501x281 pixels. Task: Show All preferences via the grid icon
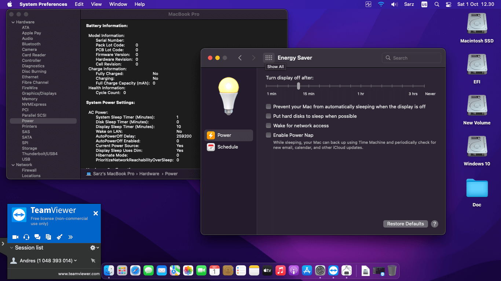(x=269, y=58)
